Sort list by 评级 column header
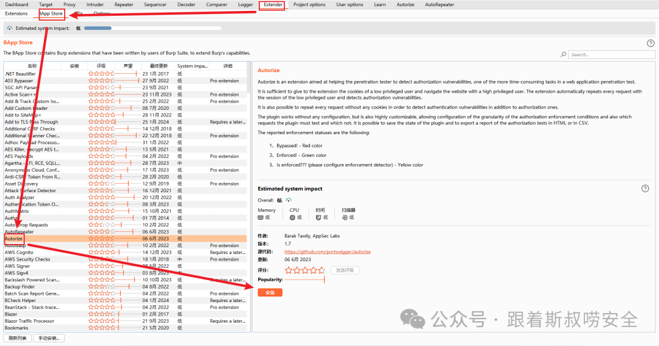This screenshot has height=346, width=659. pos(101,66)
